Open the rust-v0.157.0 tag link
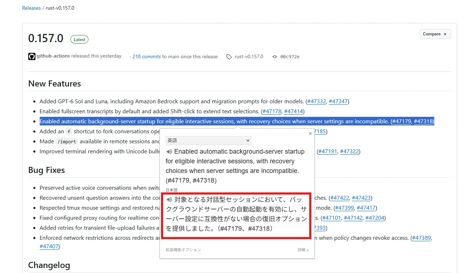The image size is (474, 273). click(249, 56)
